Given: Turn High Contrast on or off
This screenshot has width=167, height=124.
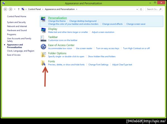Looking at the screenshot, I should [x=136, y=48].
